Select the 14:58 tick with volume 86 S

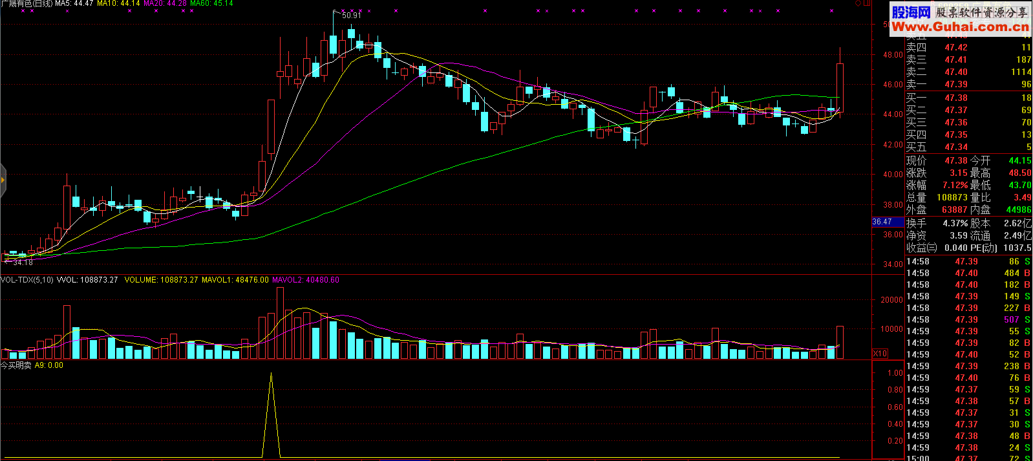click(x=968, y=261)
